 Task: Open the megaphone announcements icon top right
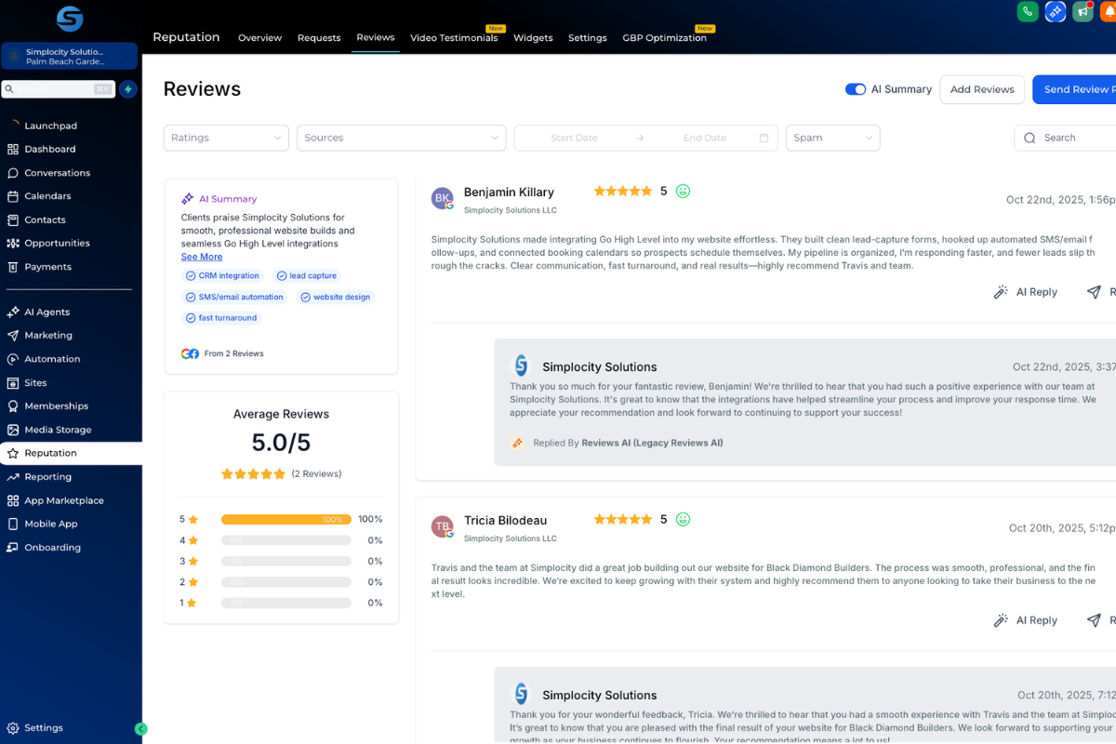point(1083,12)
